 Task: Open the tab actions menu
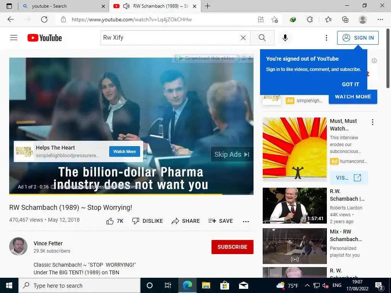9,6
